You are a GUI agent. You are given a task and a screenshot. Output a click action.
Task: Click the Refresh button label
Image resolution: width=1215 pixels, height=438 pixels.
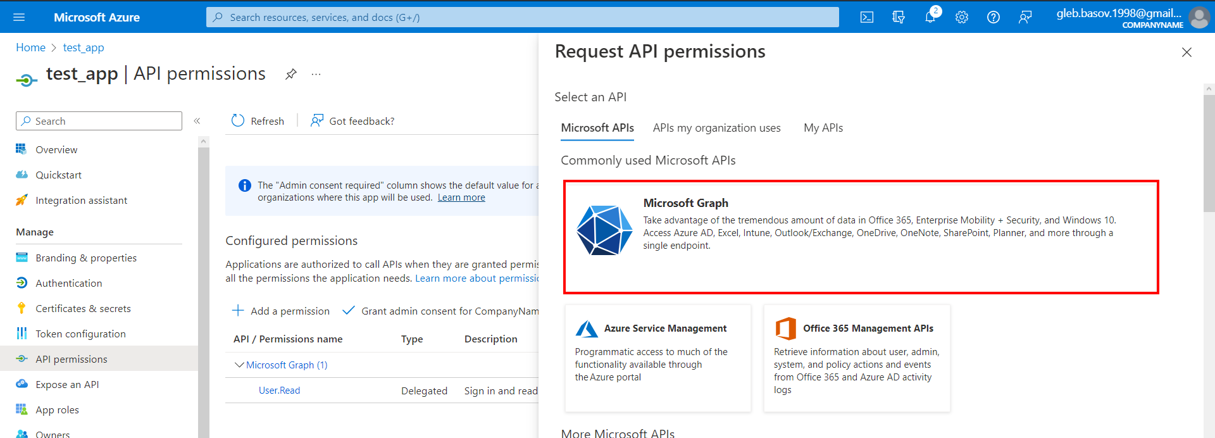267,121
